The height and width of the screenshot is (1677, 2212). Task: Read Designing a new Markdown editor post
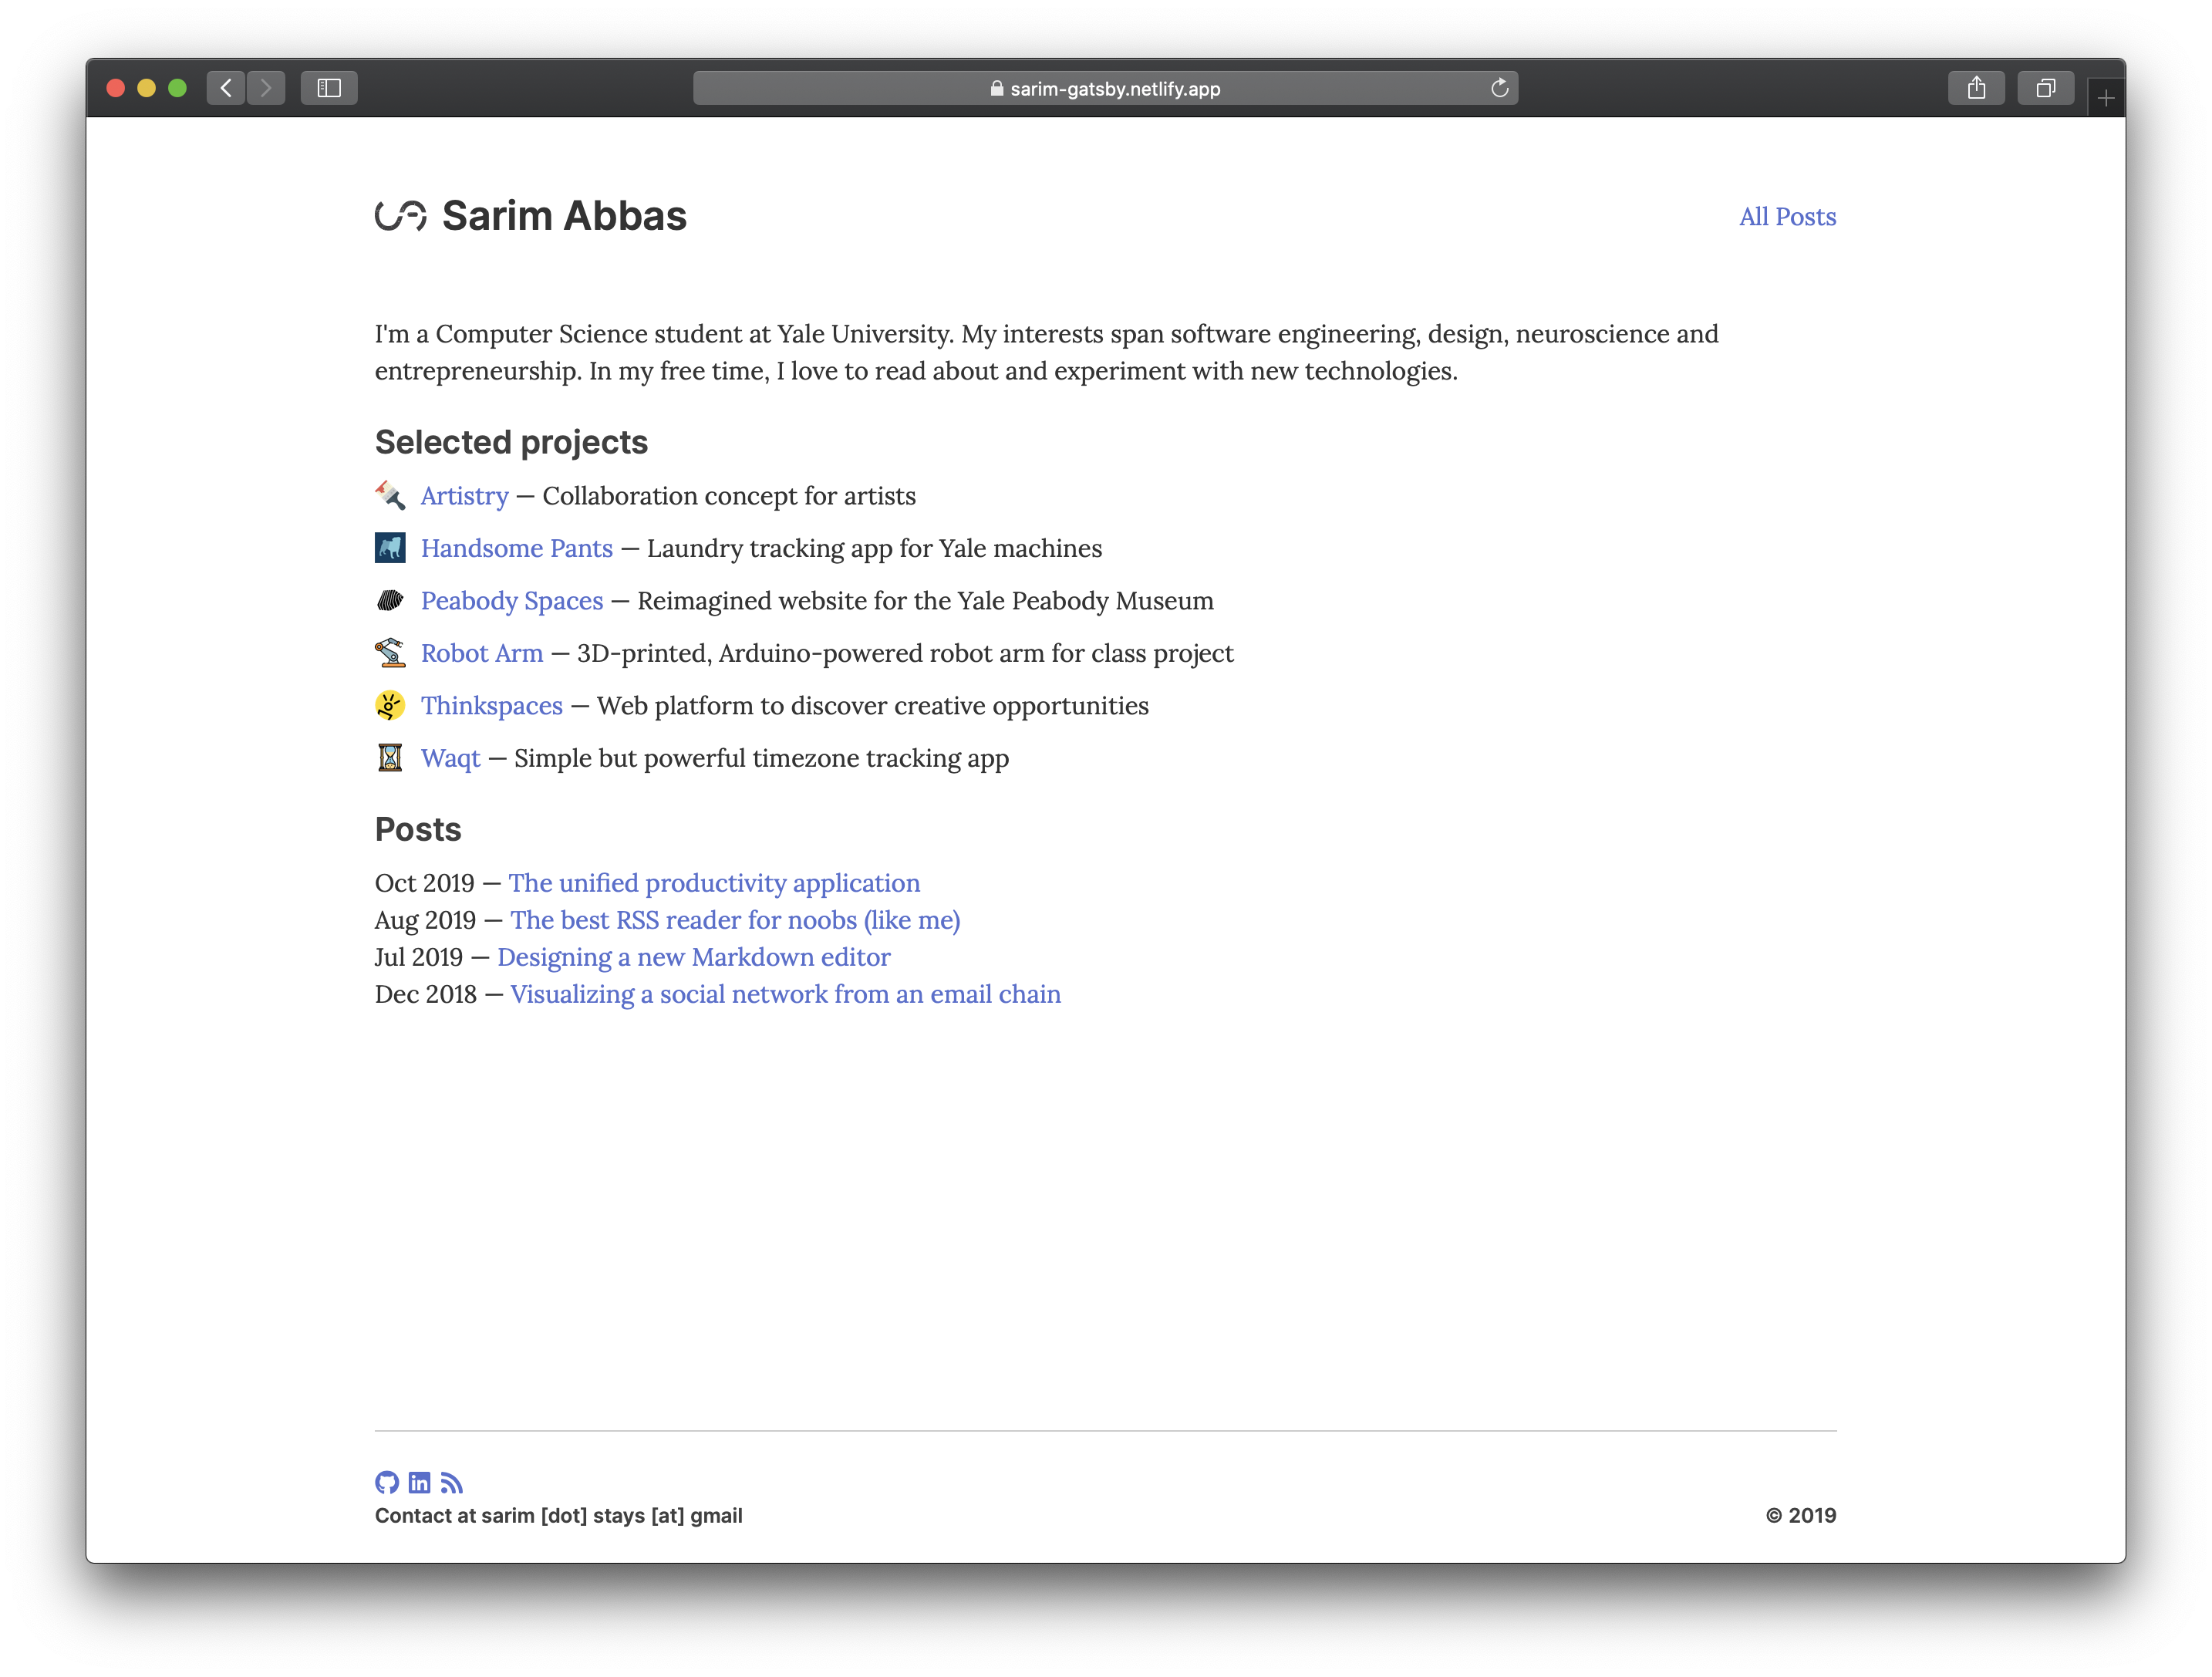[x=693, y=957]
